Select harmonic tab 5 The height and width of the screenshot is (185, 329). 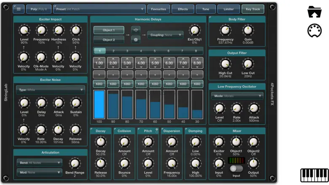155,51
